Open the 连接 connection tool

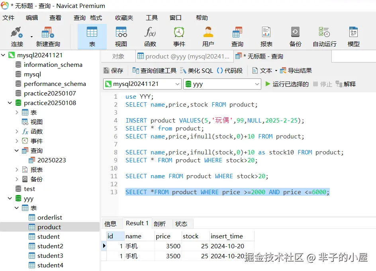click(x=17, y=37)
